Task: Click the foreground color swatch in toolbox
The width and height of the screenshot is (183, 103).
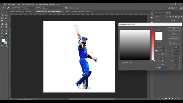Action: click(3, 40)
